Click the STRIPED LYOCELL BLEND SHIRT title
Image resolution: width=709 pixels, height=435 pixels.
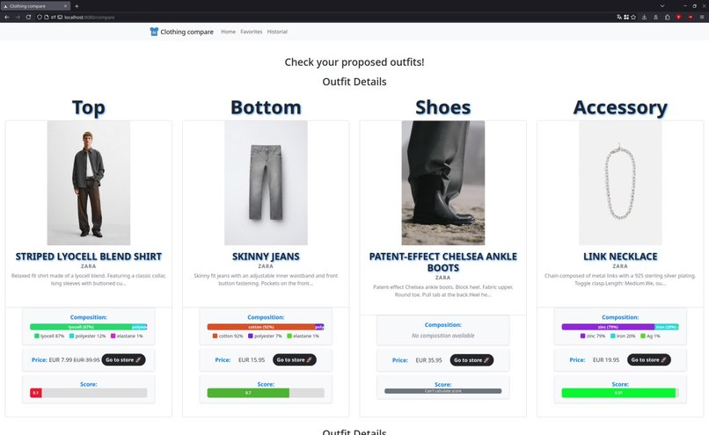(x=89, y=257)
